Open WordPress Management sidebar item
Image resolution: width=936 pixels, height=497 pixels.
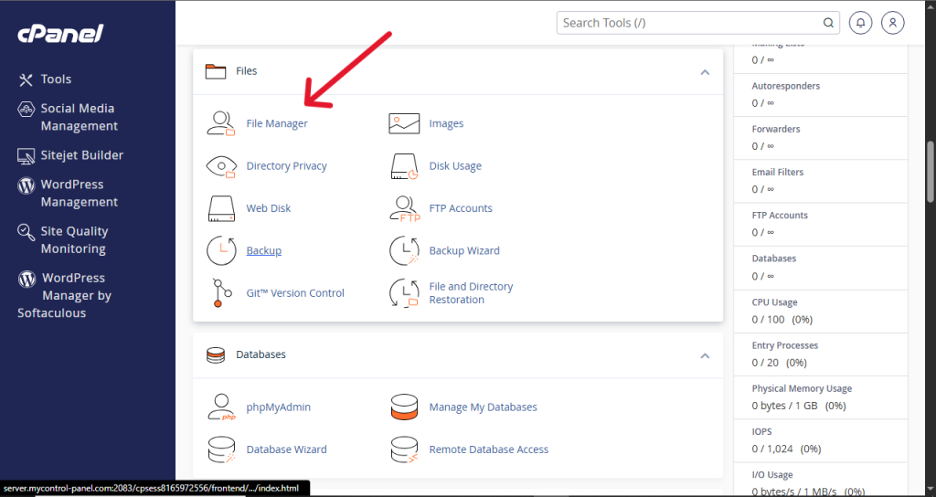click(80, 194)
